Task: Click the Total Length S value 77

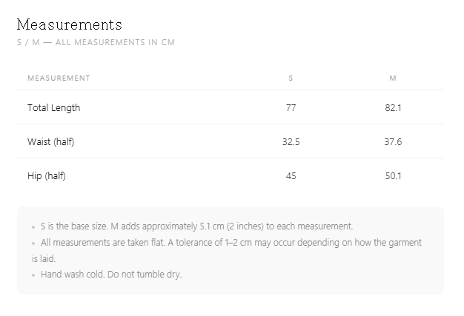Action: click(x=291, y=108)
